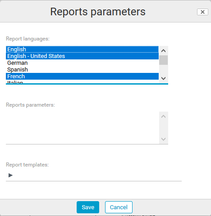Choose the English - United States language option
This screenshot has width=211, height=216.
point(82,56)
